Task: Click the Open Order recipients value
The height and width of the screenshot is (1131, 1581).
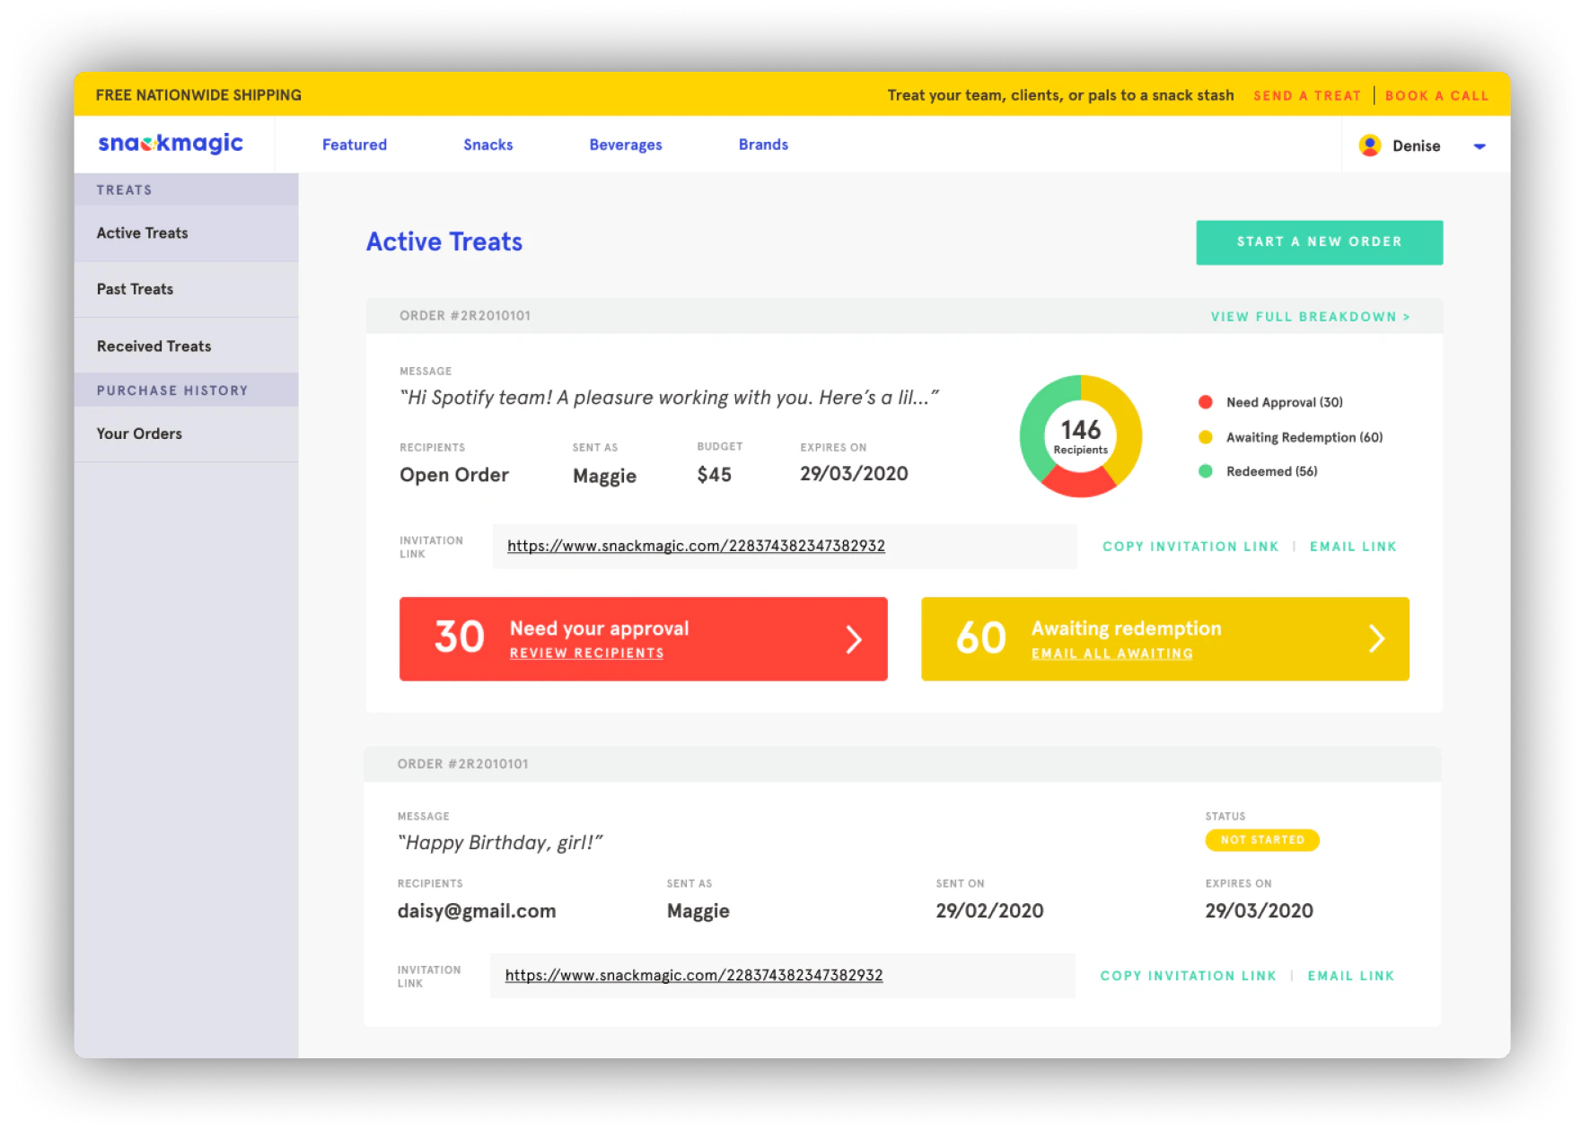Action: 454,475
